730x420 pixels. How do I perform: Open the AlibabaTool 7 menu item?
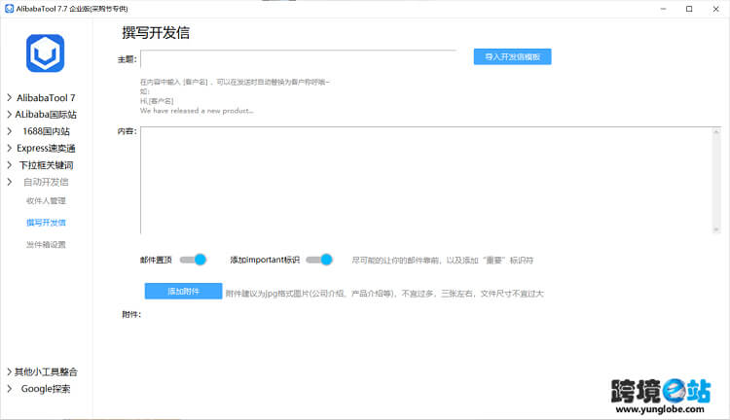[x=46, y=97]
